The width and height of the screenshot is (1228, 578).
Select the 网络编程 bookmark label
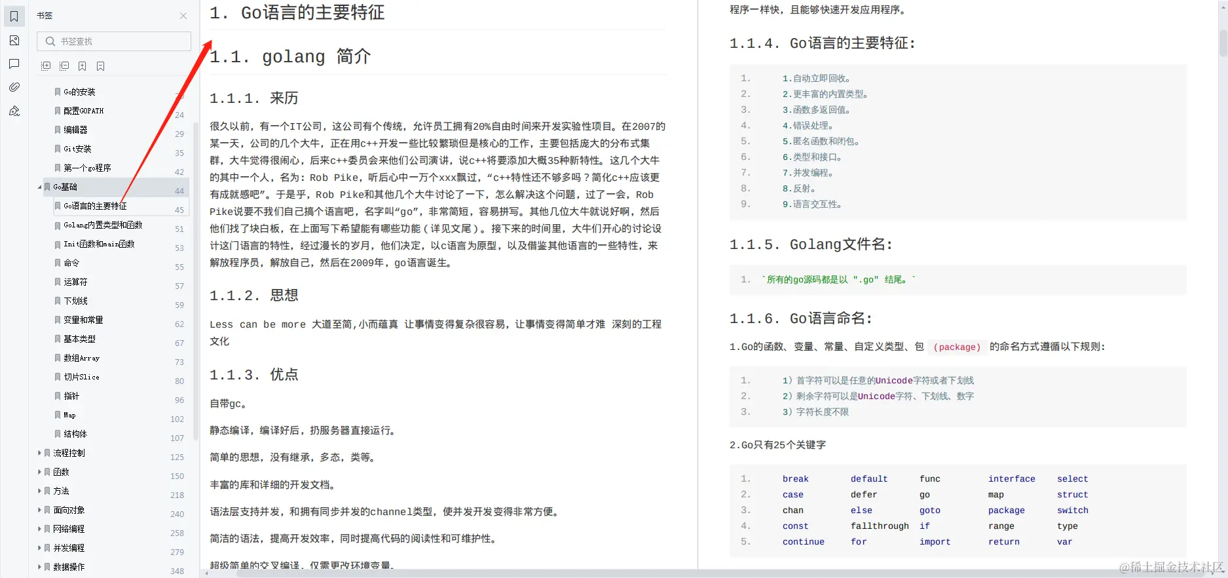[x=69, y=530]
